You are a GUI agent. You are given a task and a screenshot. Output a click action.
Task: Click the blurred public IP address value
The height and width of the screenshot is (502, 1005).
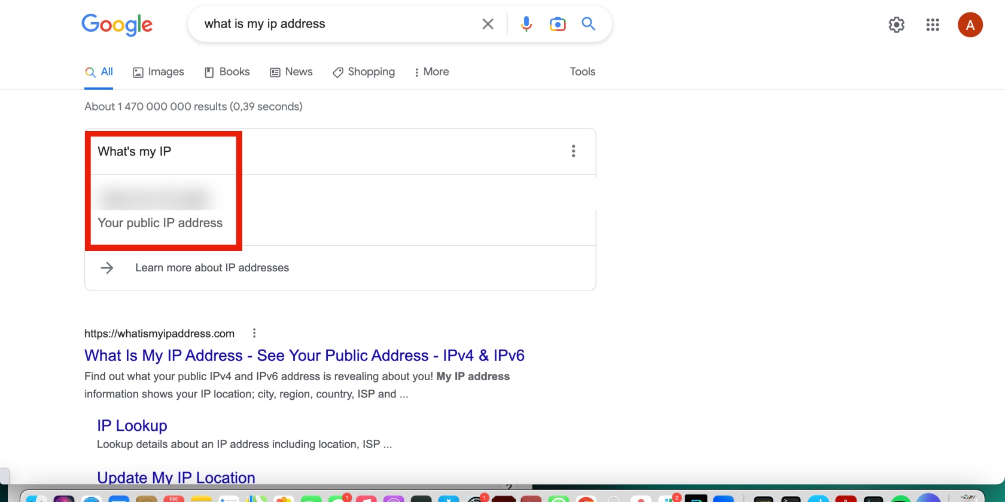[156, 198]
